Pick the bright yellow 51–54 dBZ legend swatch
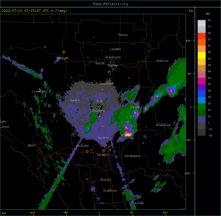The image size is (221, 216). [202, 55]
